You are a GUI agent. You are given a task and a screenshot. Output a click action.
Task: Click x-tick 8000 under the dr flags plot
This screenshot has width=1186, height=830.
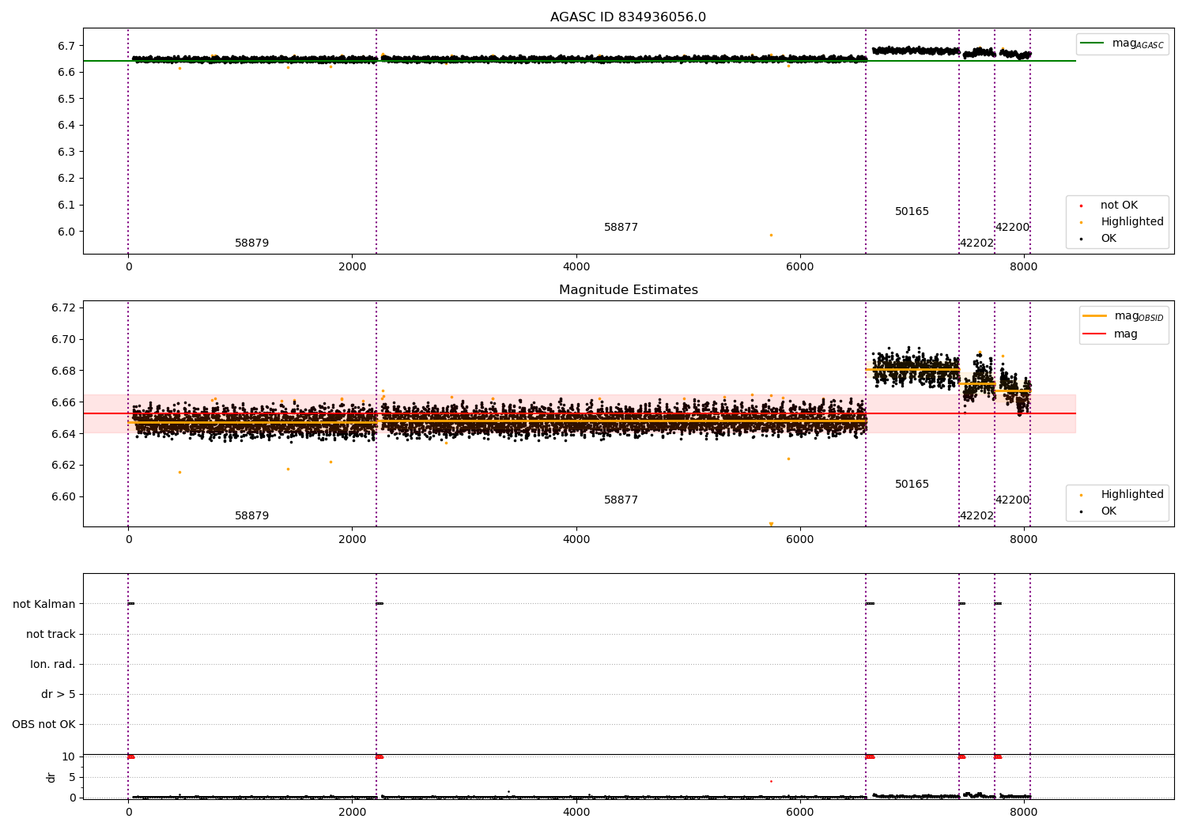1024,812
